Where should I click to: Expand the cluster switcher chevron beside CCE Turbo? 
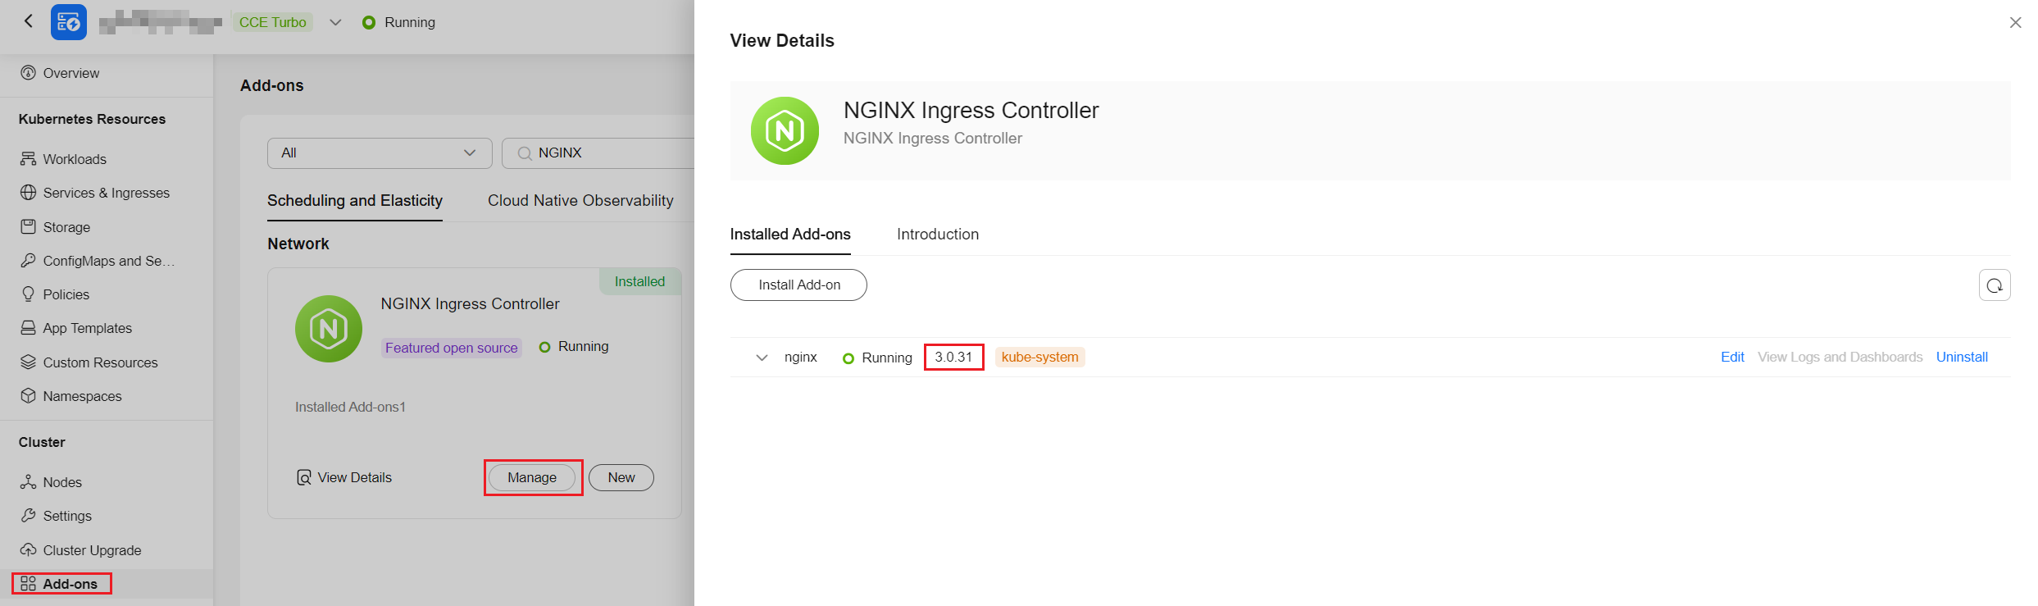point(335,22)
